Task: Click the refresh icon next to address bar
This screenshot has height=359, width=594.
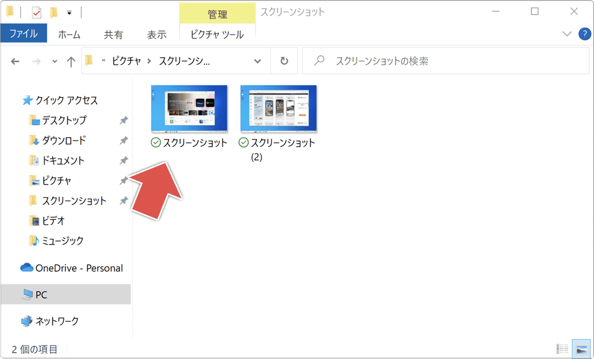Action: (284, 60)
